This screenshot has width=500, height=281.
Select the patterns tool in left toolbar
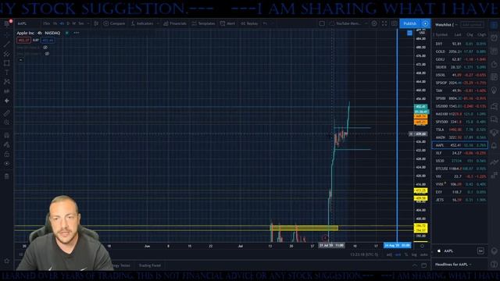click(7, 82)
